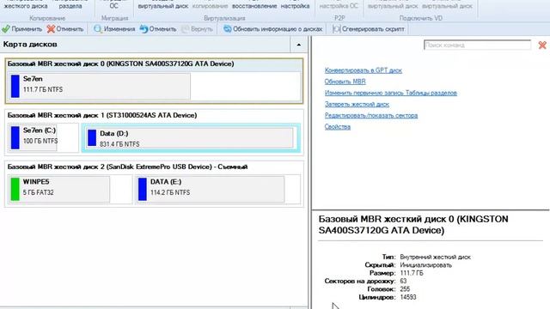The height and width of the screenshot is (309, 550).
Task: Click sectors per track value 63
Action: pyautogui.click(x=403, y=282)
